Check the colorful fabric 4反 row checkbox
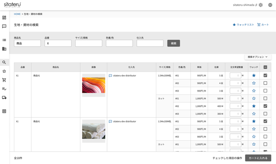Screen dimensions: 276x164 click(265, 83)
